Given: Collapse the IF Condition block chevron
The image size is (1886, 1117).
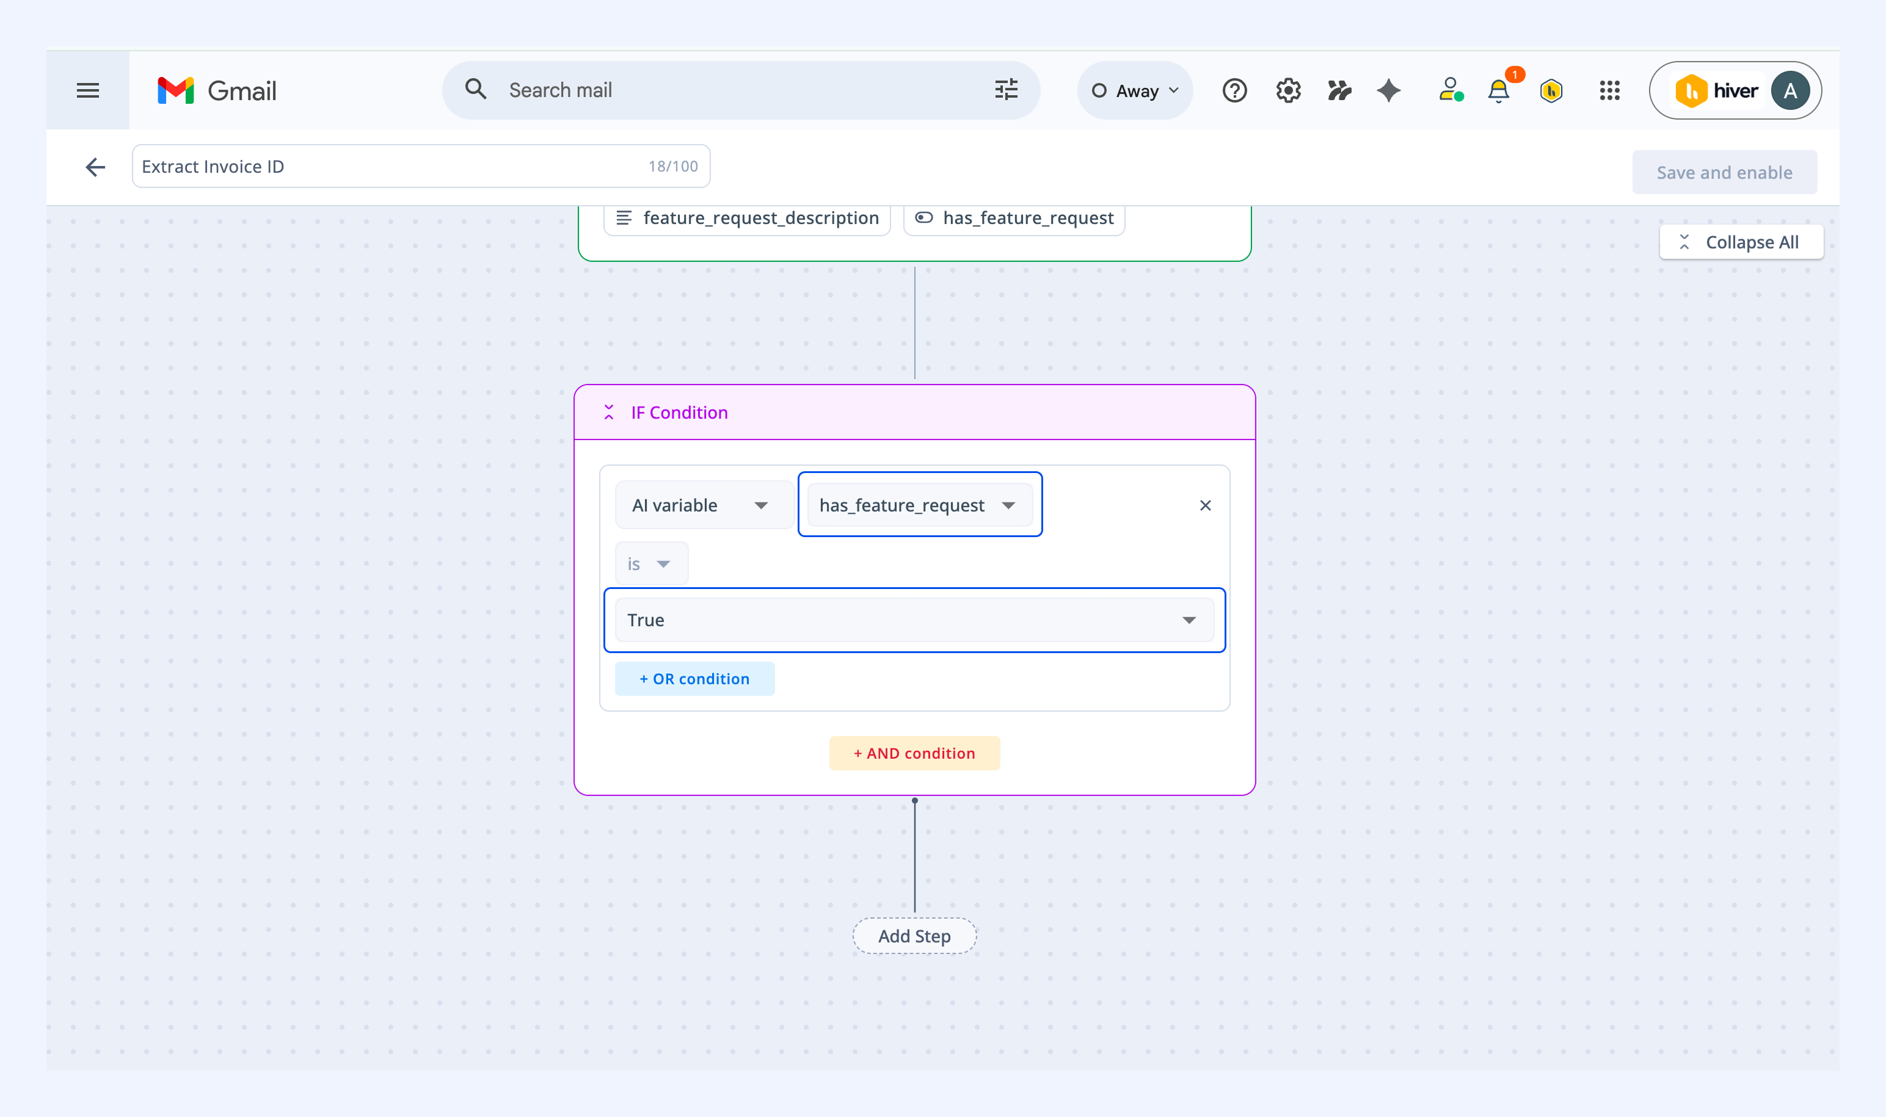Looking at the screenshot, I should click(608, 413).
